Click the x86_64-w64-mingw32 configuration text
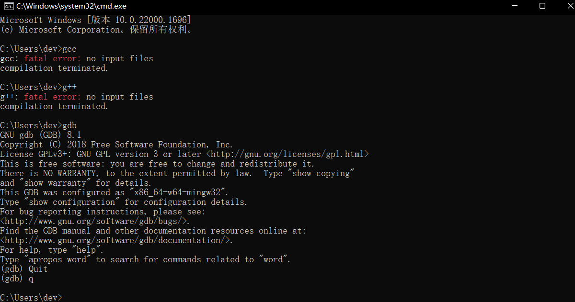Viewport: 575px width, 302px height. tap(179, 192)
